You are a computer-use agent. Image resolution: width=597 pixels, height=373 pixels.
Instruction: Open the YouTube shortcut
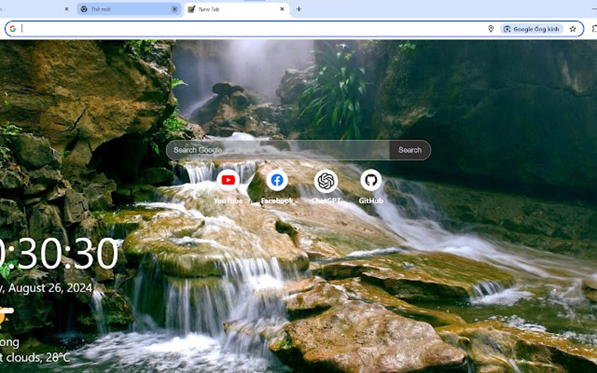[x=228, y=181]
